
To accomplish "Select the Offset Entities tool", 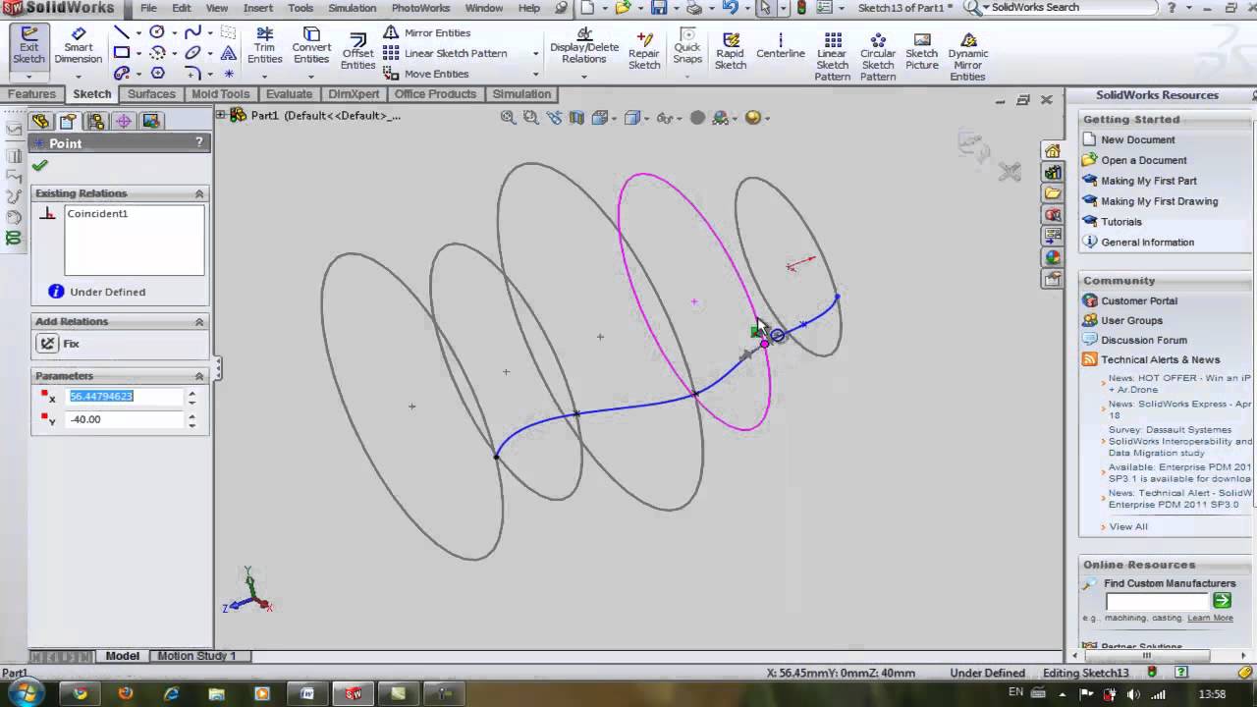I will (x=357, y=49).
